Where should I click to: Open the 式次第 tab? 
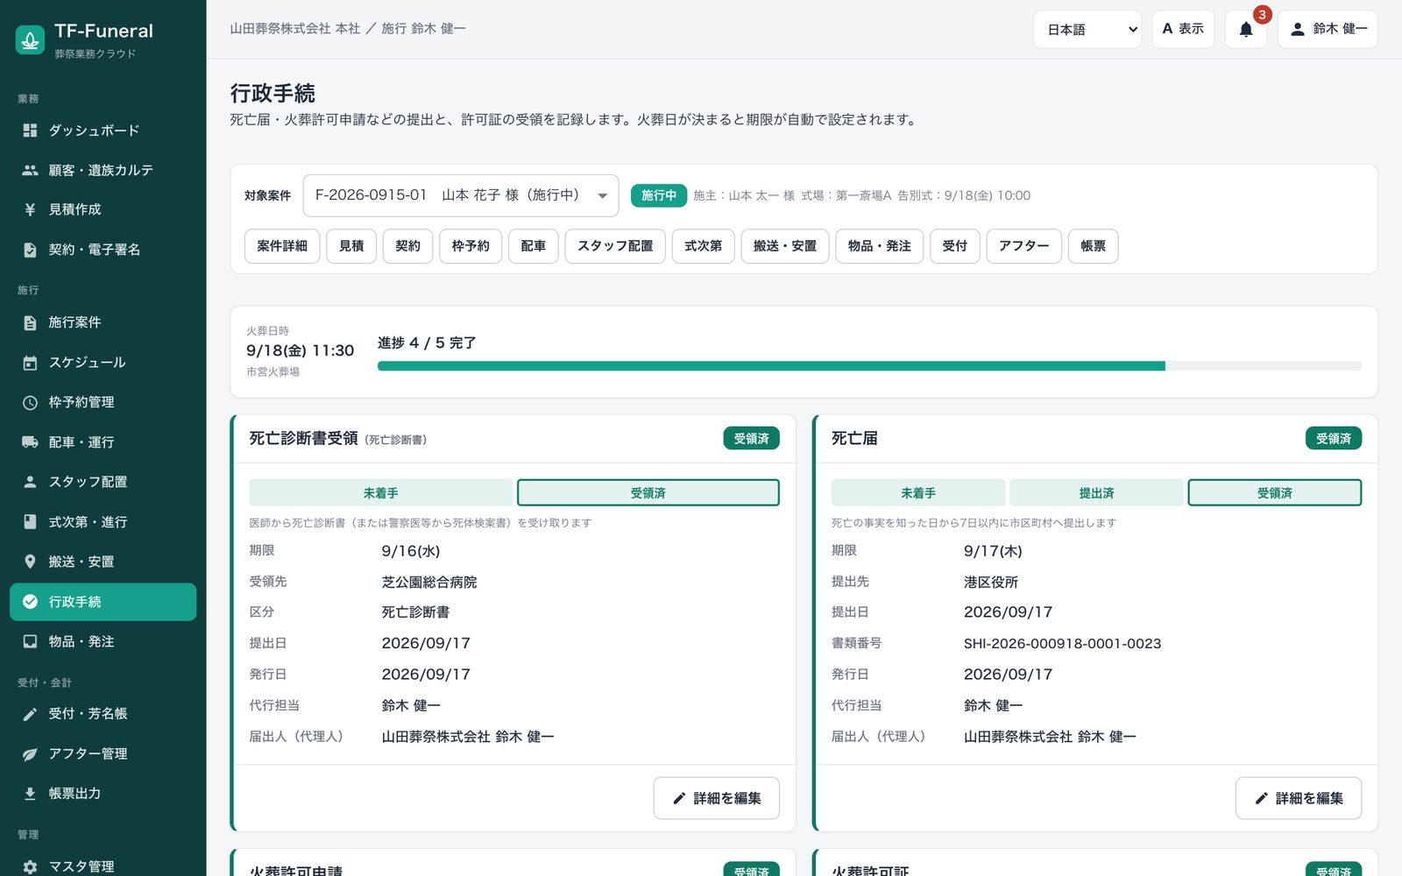[703, 246]
